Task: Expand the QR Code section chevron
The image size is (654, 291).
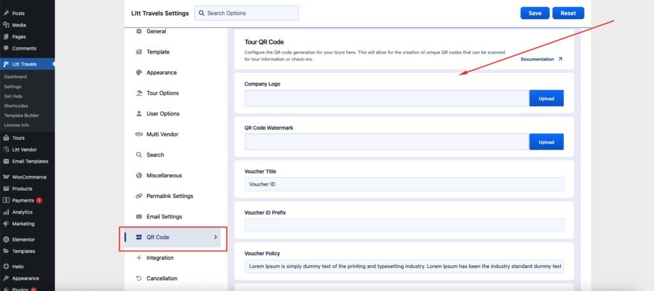Action: [x=215, y=237]
